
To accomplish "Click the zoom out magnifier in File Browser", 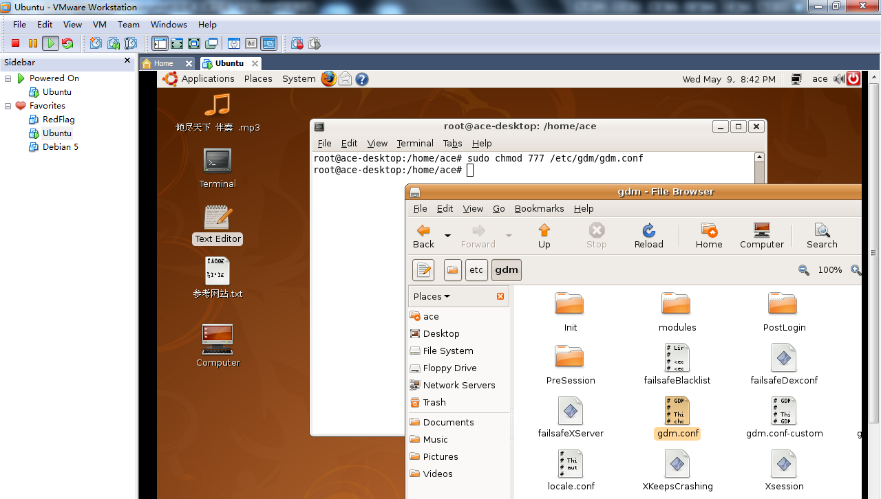I will pos(803,270).
